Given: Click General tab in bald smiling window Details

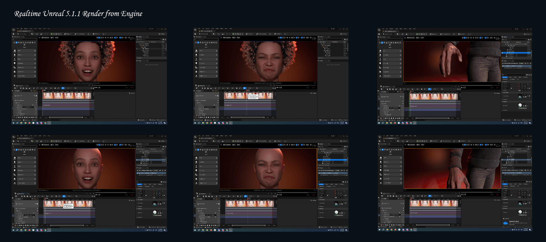Looking at the screenshot, I should tap(139, 184).
